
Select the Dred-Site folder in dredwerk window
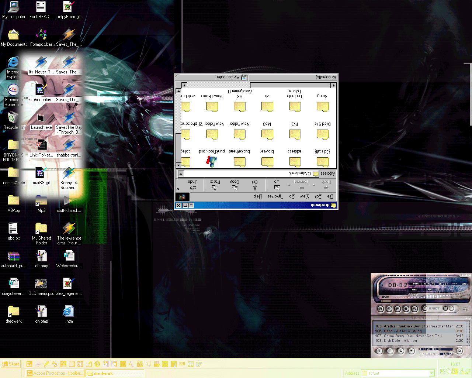tap(322, 130)
